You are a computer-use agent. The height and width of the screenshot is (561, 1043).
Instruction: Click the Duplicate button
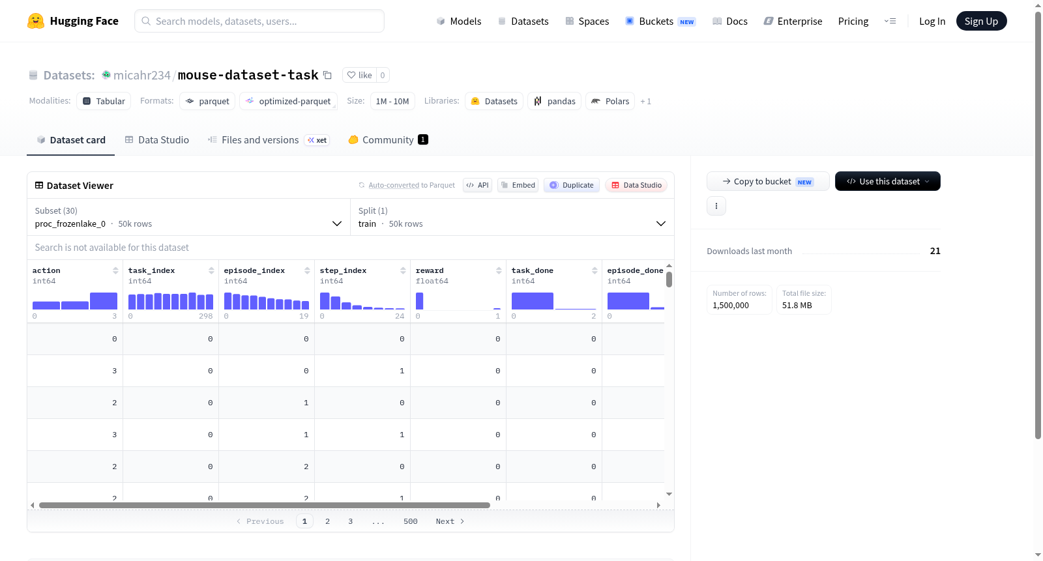click(x=572, y=185)
